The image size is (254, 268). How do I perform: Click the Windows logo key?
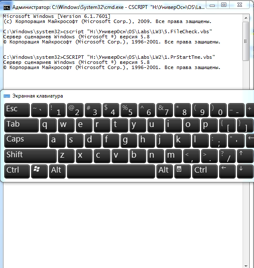click(40, 171)
